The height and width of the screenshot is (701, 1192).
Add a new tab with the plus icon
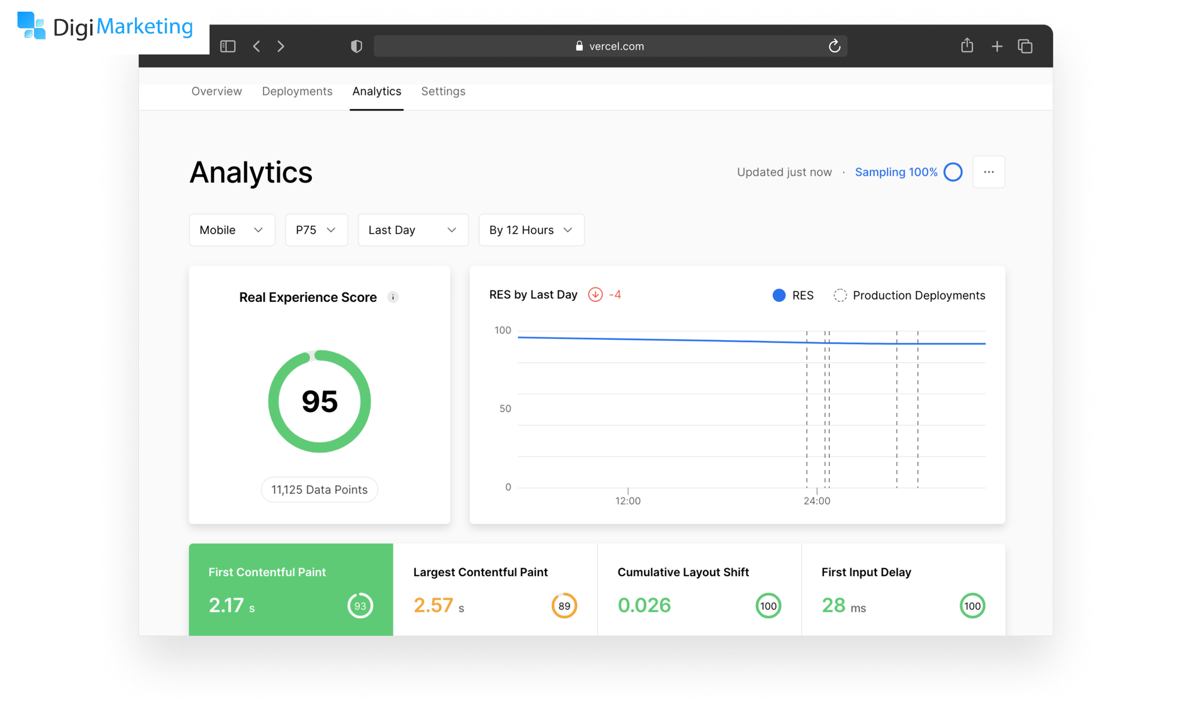997,47
